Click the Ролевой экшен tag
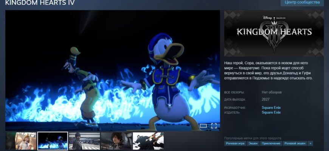The width and height of the screenshot is (329, 151). click(295, 143)
